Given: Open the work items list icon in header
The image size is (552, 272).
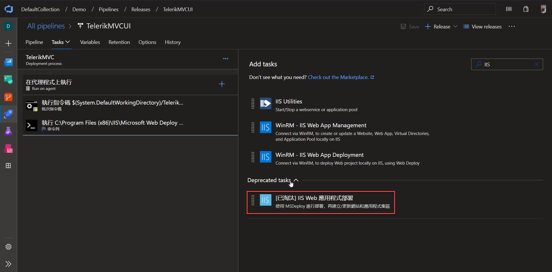Looking at the screenshot, I should [509, 9].
